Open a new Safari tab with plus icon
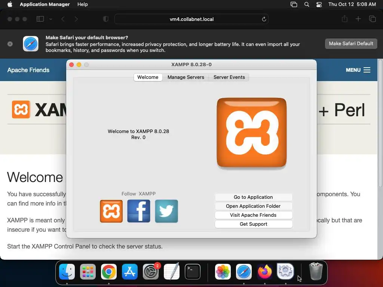 [358, 19]
